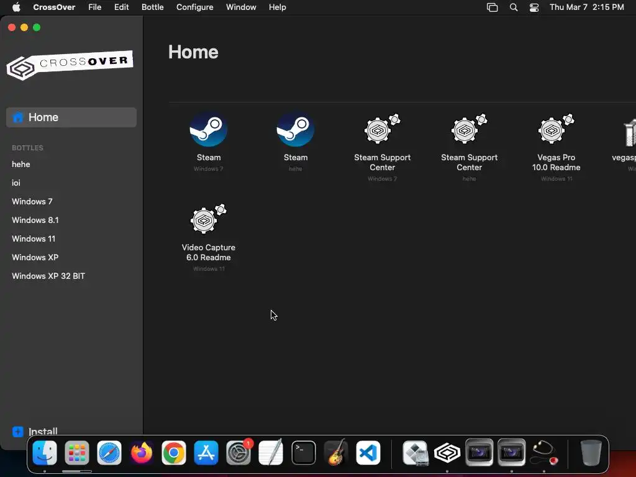Select the Windows 11 bottle
This screenshot has width=636, height=477.
point(34,239)
